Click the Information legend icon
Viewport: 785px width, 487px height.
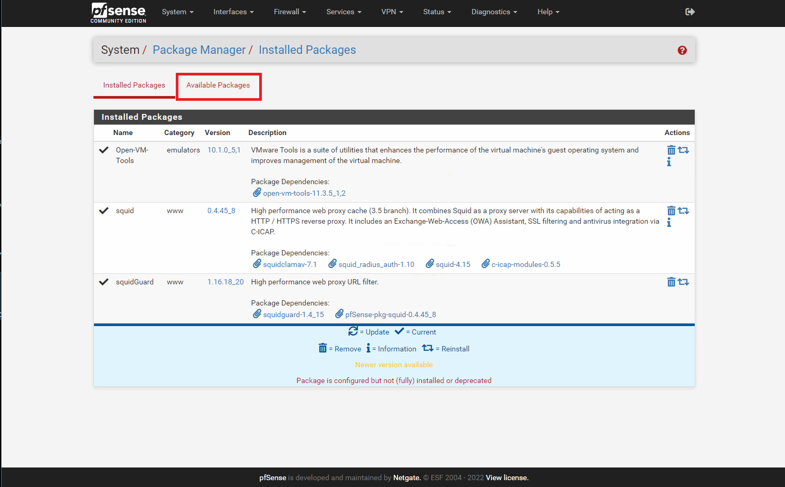tap(368, 348)
